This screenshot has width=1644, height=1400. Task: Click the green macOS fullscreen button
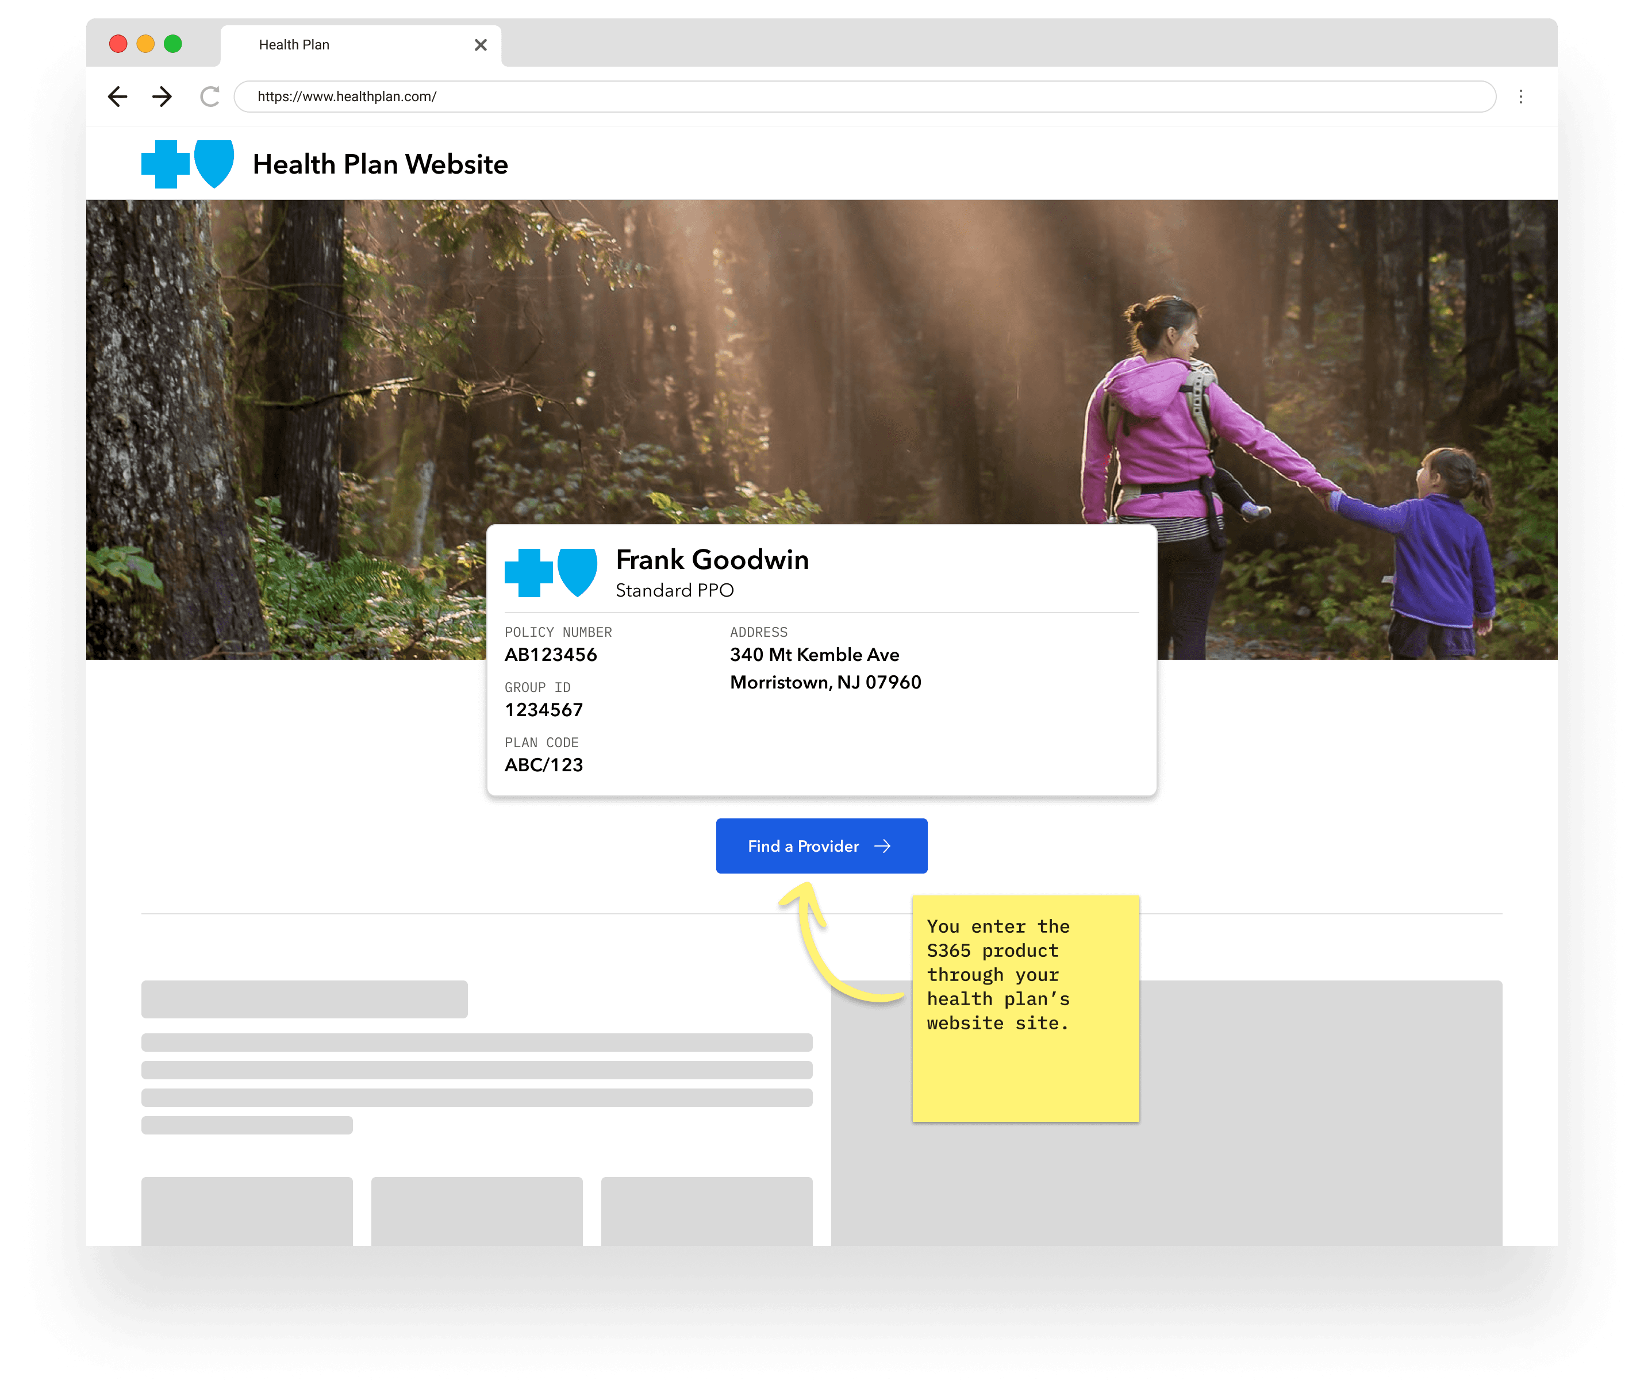(173, 44)
